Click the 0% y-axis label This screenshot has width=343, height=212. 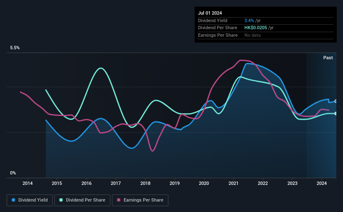point(13,173)
